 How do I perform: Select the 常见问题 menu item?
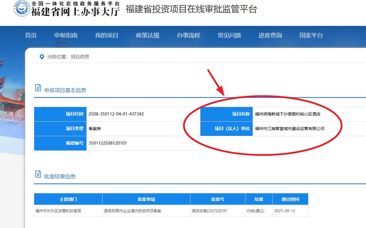[229, 36]
